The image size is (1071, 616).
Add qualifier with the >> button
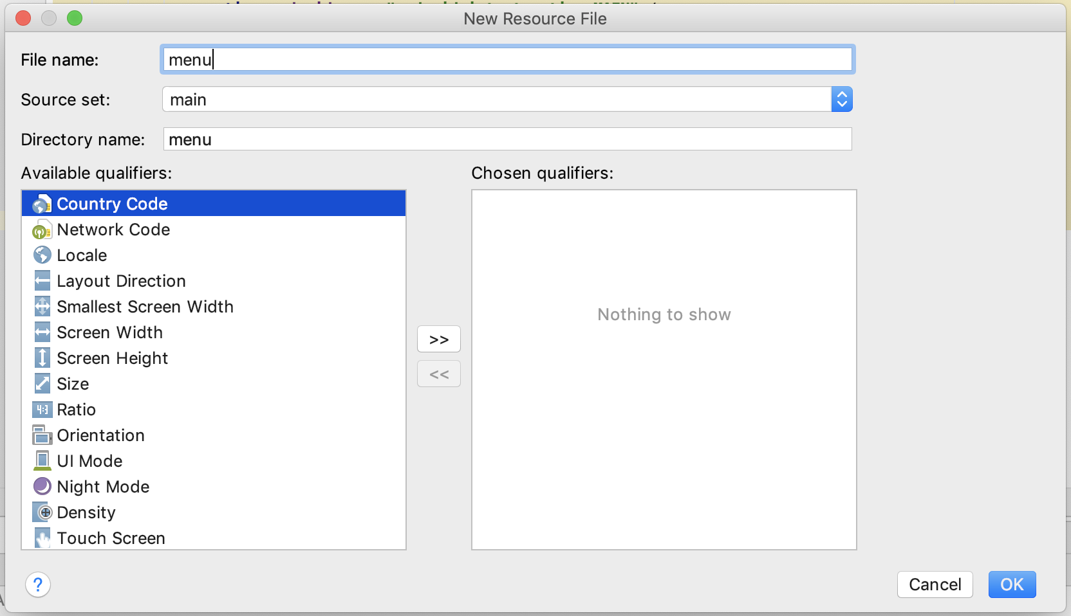point(439,339)
